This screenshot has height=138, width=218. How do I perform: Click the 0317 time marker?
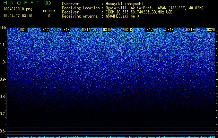point(149,30)
